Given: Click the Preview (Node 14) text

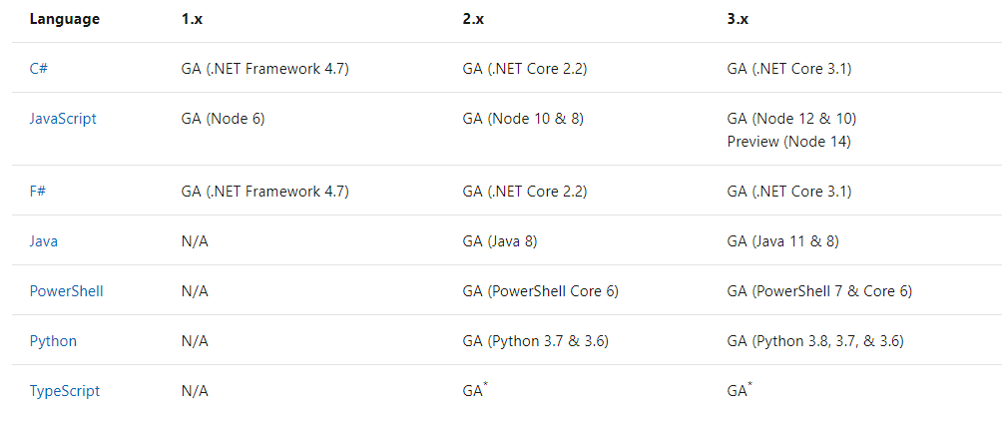Looking at the screenshot, I should (789, 142).
